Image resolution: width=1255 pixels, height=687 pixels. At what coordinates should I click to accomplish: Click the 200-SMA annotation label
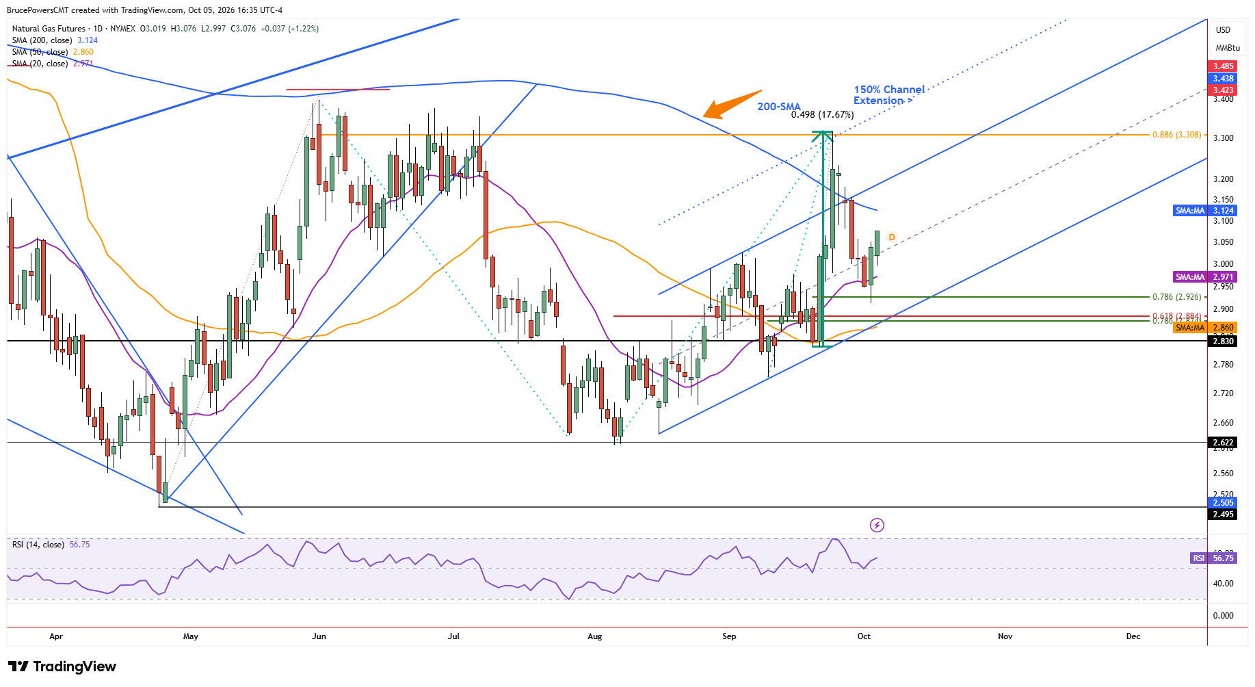click(x=778, y=106)
